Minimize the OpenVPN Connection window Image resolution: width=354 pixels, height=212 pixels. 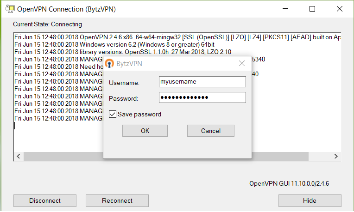[285, 9]
